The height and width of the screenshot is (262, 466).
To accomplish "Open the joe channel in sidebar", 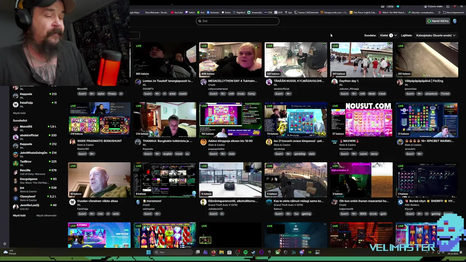I will (35, 189).
